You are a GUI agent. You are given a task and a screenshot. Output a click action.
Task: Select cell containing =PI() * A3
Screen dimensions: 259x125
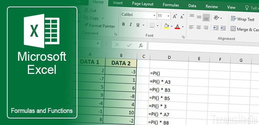click(169, 82)
